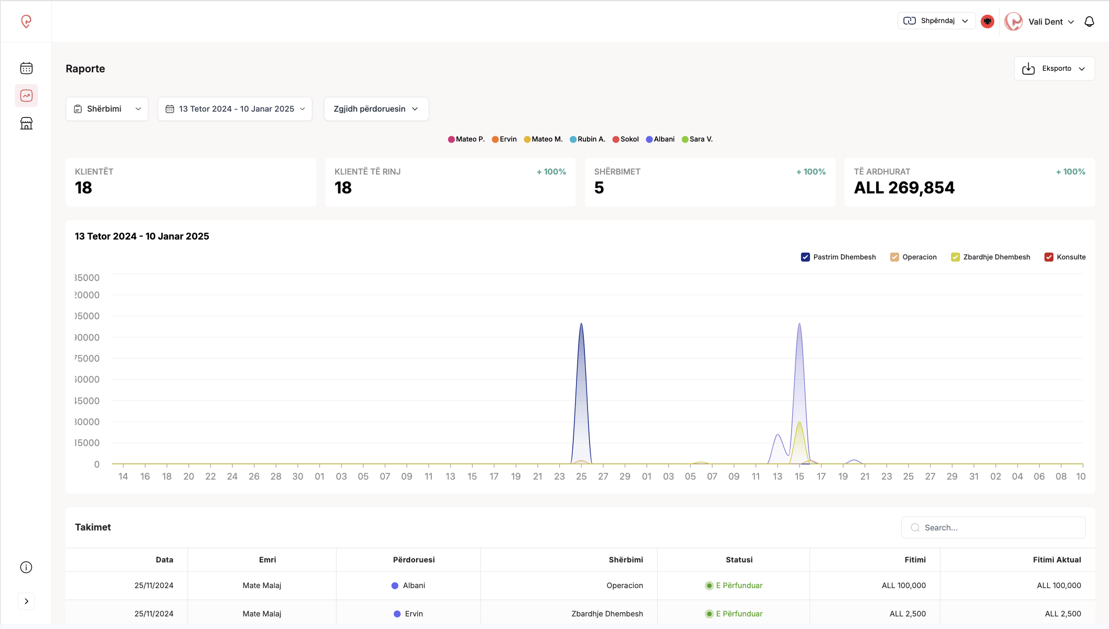Click the Mateo M. legend dot
1109x629 pixels.
click(527, 139)
